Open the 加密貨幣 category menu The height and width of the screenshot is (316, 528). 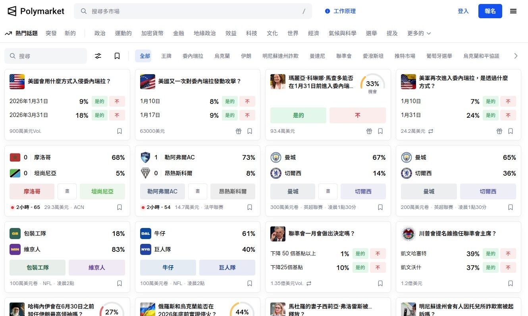152,33
